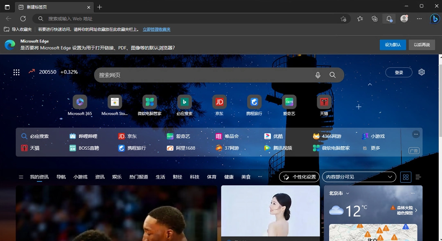Refresh the current page

click(x=23, y=19)
